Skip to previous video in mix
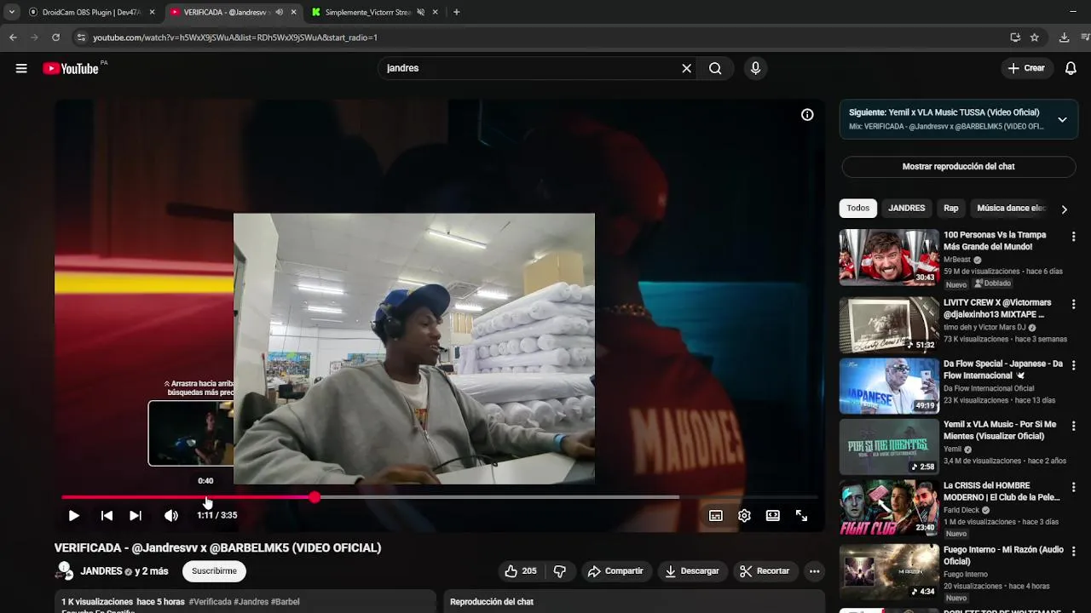Screen dimensions: 1091x613 107,515
